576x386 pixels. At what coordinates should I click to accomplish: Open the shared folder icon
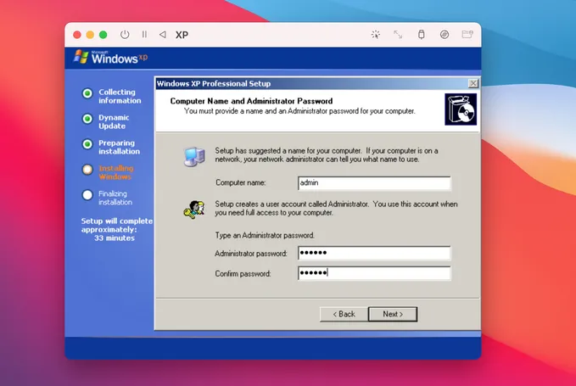coord(467,35)
